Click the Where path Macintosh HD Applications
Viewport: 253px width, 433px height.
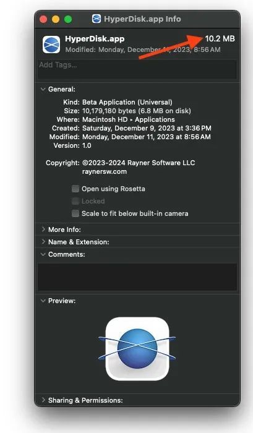[129, 119]
